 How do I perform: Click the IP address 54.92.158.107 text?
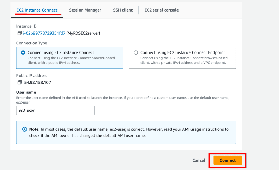point(38,82)
